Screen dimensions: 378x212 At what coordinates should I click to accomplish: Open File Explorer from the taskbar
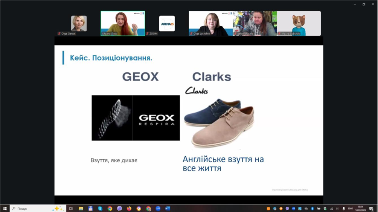[x=81, y=209]
